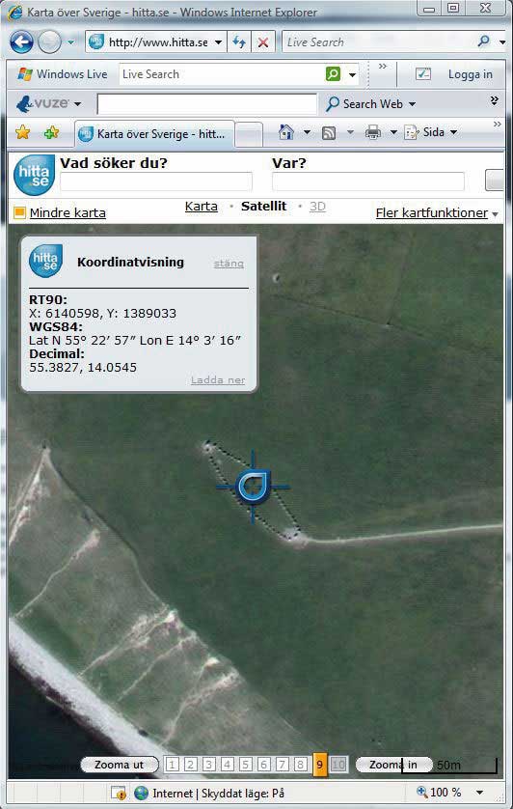
Task: Select the Karta över Sverige tab
Action: coord(153,134)
